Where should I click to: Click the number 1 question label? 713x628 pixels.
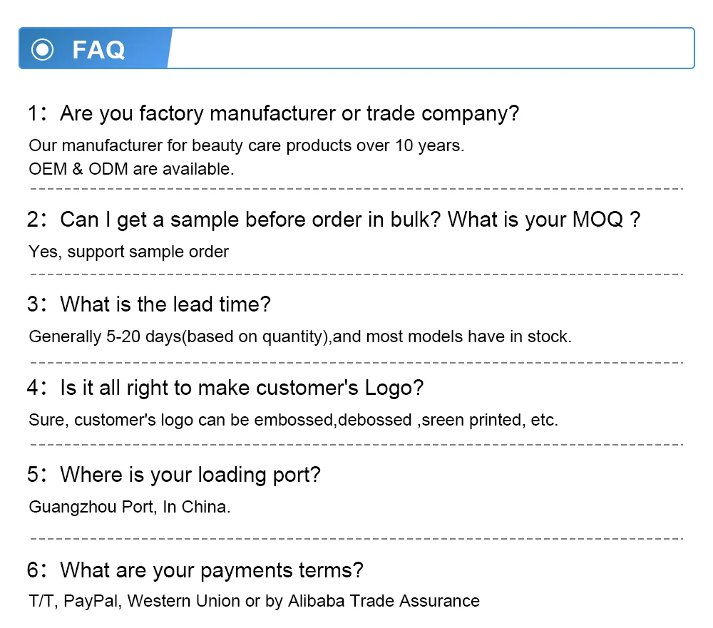click(x=32, y=113)
